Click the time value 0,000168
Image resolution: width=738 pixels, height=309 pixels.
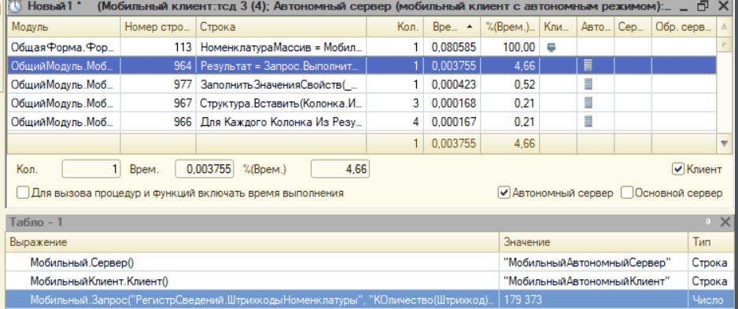454,104
